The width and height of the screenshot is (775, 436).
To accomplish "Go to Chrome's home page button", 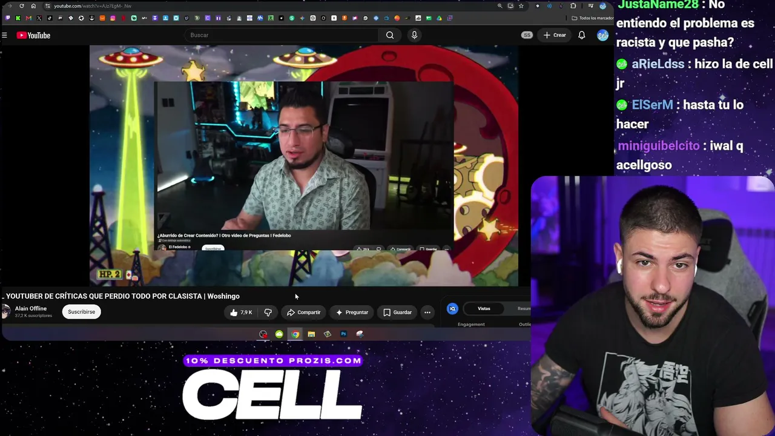I will click(x=33, y=6).
